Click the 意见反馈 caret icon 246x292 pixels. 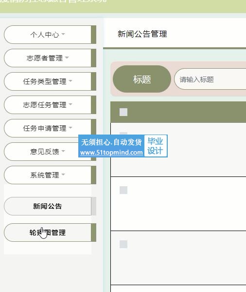coord(63,151)
